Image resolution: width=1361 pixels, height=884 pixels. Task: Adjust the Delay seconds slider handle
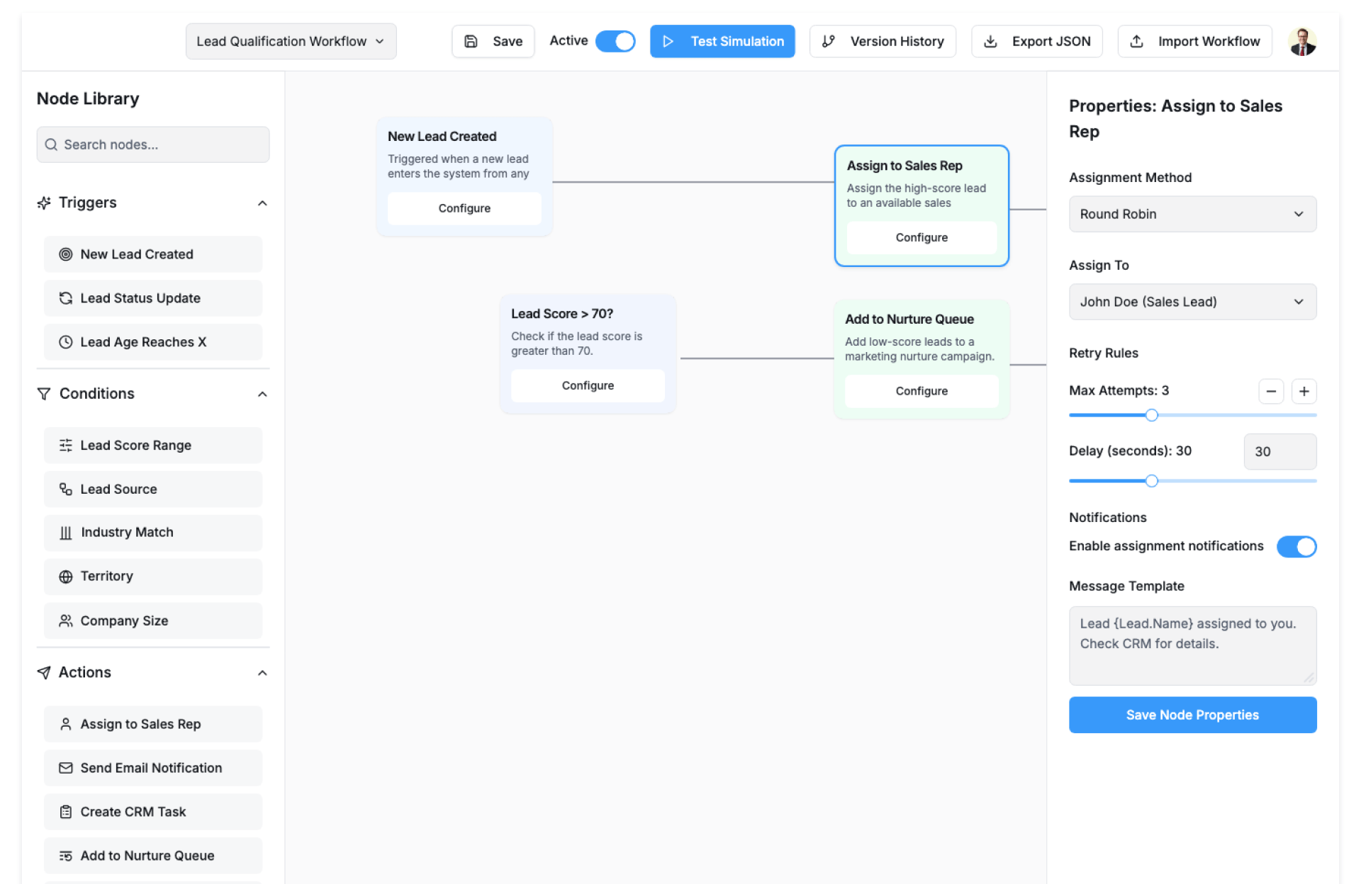[1151, 481]
